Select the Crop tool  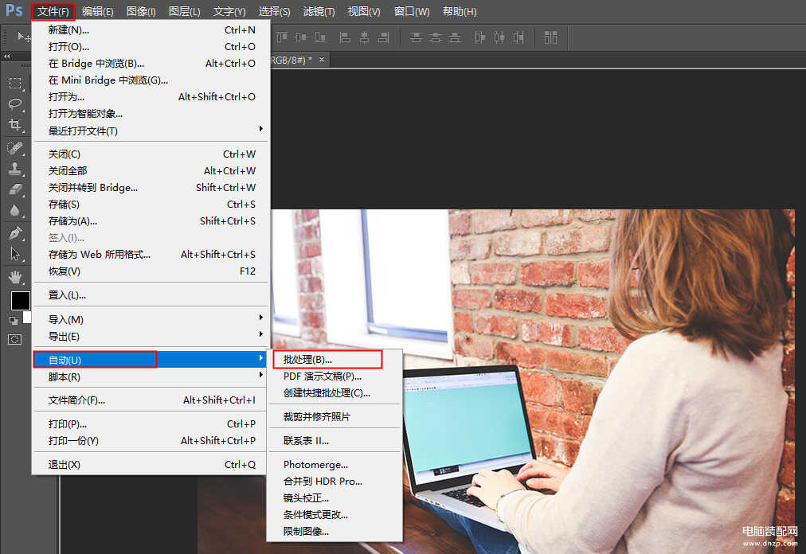pos(15,125)
